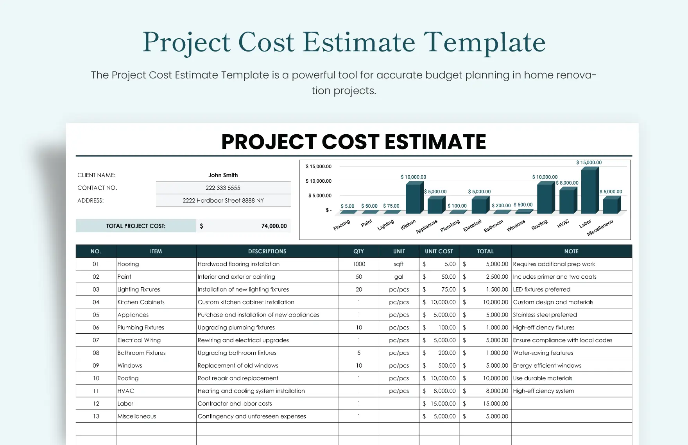Select the ITEM column header
Viewport: 688px width, 445px height.
point(155,251)
